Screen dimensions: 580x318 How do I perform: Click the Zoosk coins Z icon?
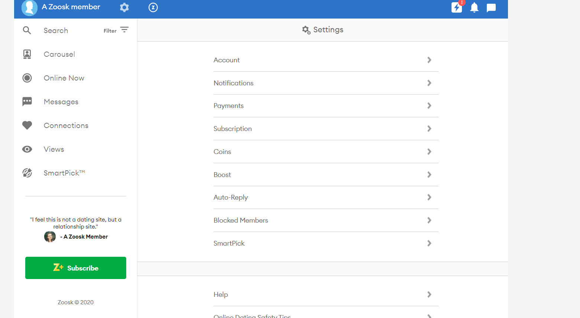pyautogui.click(x=153, y=7)
